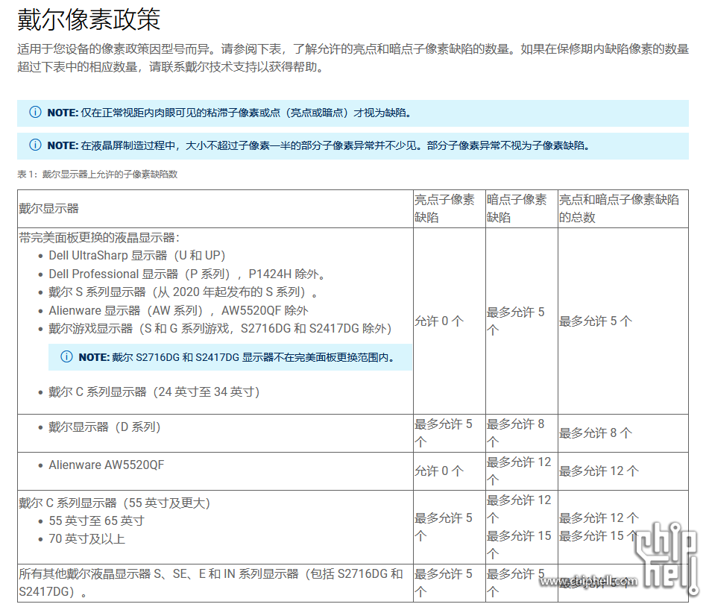Click 最多允许 5 个 bright defects in C 系列 55 英寸 row
This screenshot has height=607, width=709.
443,526
